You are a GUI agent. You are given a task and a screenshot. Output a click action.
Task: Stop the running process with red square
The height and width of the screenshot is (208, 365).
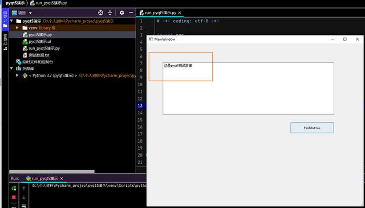coord(14,197)
